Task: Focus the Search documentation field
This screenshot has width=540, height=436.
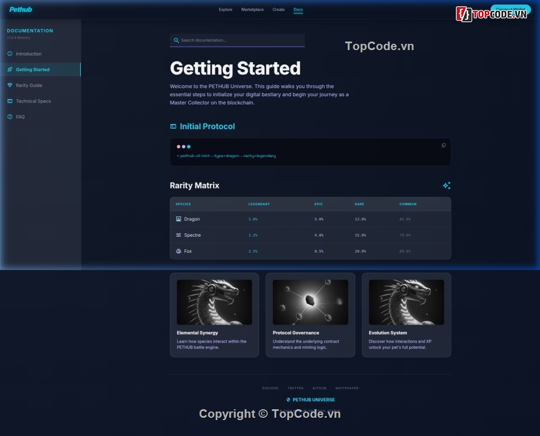Action: [237, 40]
